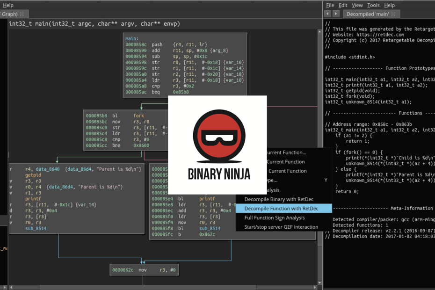Screen dimensions: 435x290
Task: Open the Tools menu in the decompiler window
Action: (x=373, y=5)
